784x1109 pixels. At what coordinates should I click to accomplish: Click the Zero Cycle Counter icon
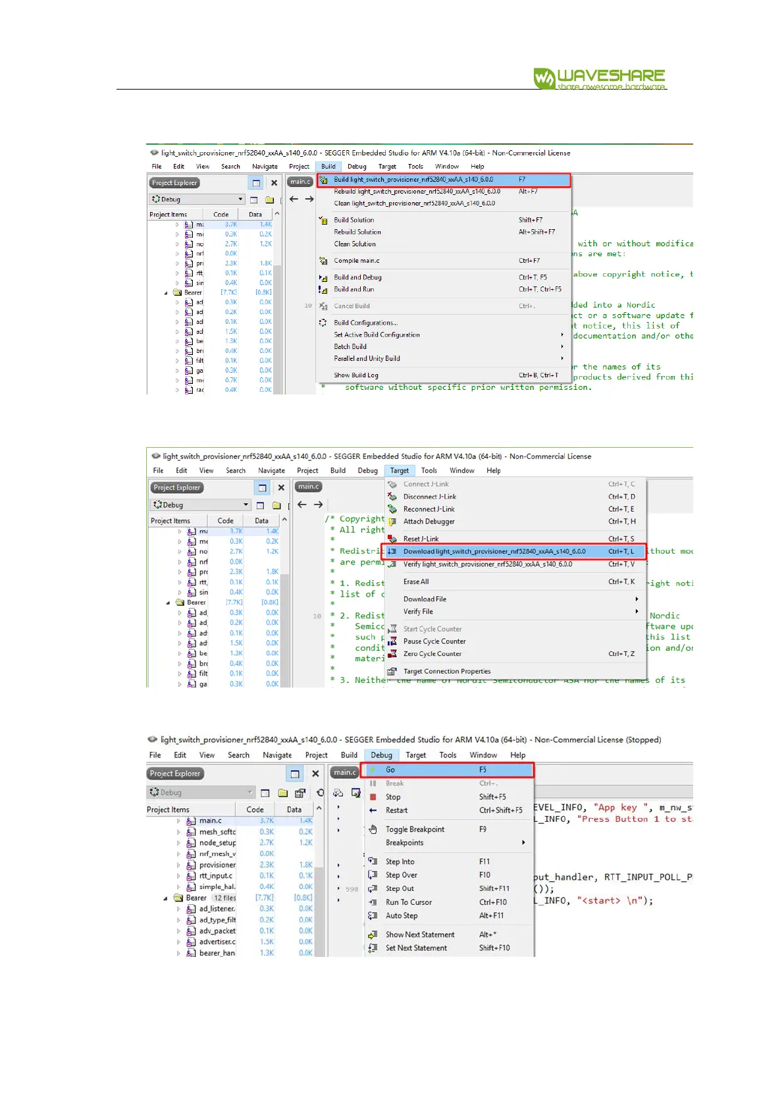pyautogui.click(x=392, y=655)
